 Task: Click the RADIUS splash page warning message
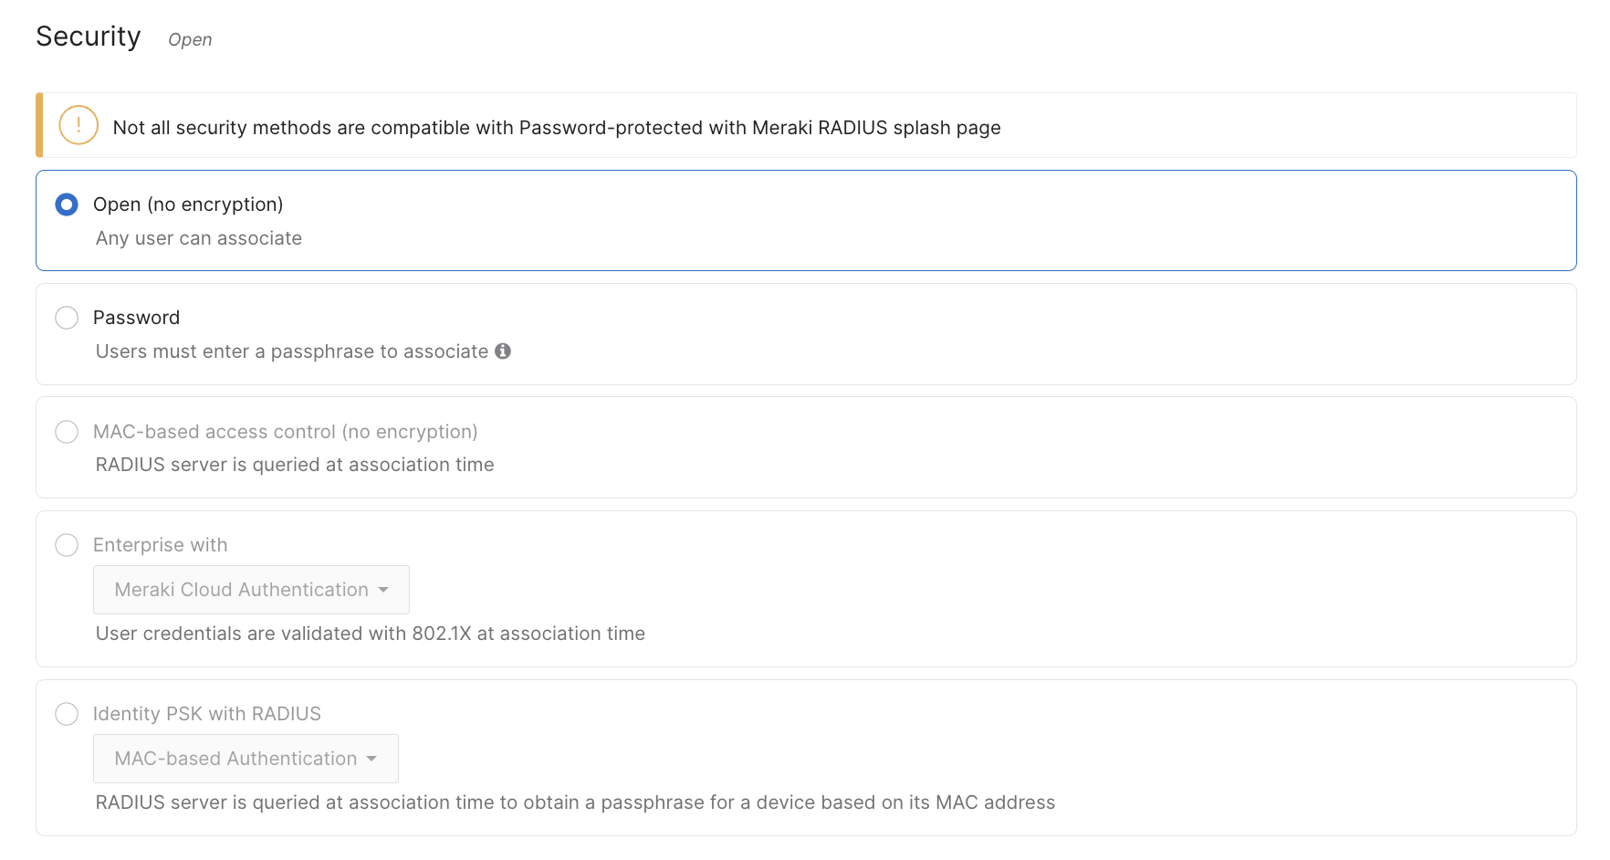556,128
